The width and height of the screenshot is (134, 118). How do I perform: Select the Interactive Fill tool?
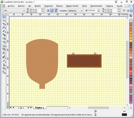click(x=4, y=68)
